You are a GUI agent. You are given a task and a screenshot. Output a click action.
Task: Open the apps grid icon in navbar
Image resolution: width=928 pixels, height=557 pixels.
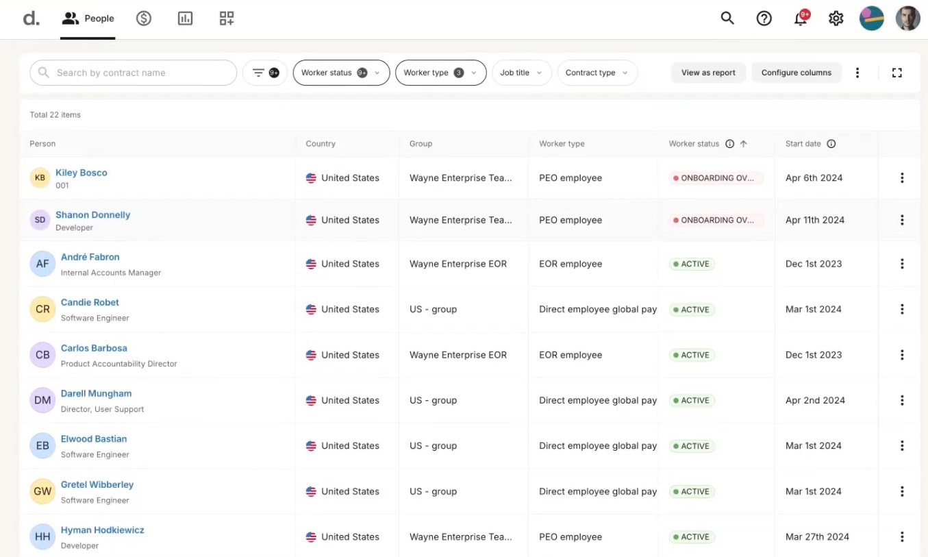click(227, 18)
